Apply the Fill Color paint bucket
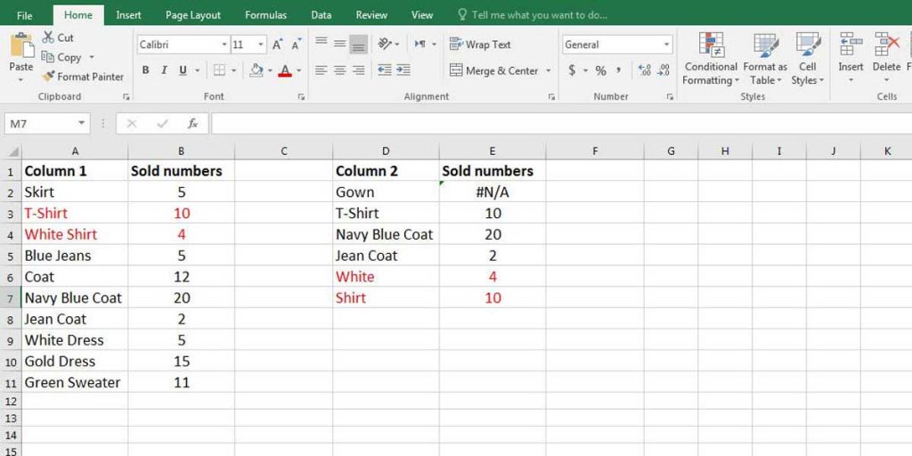 [256, 70]
